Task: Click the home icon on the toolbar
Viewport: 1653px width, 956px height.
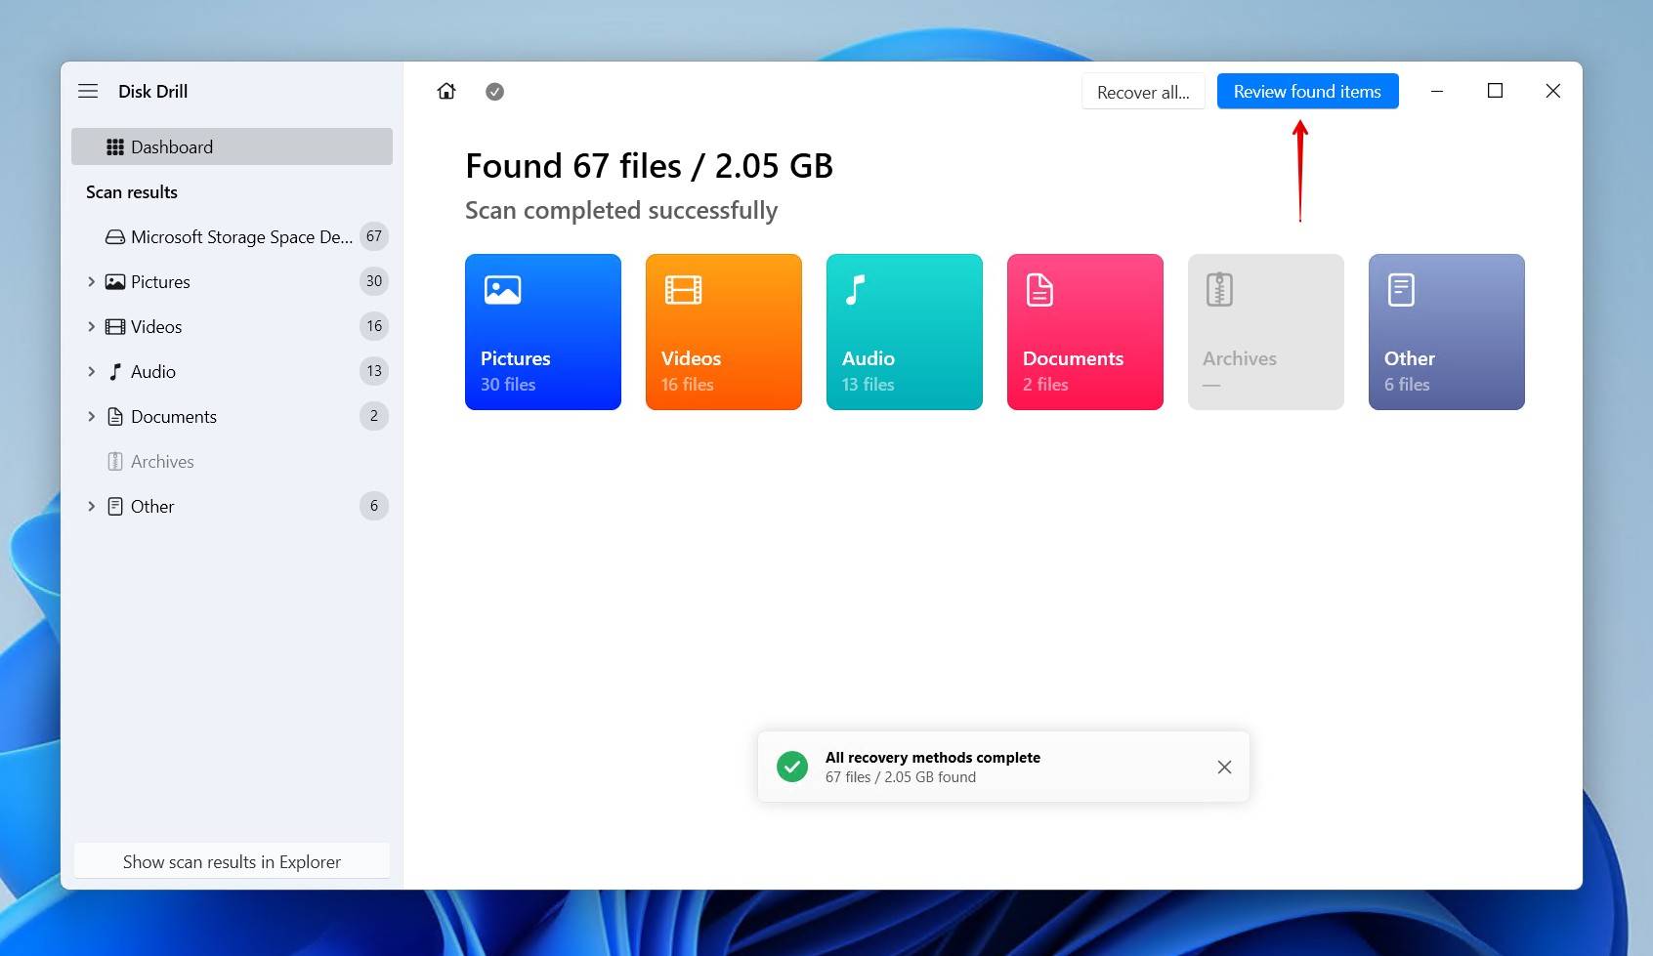Action: (x=446, y=91)
